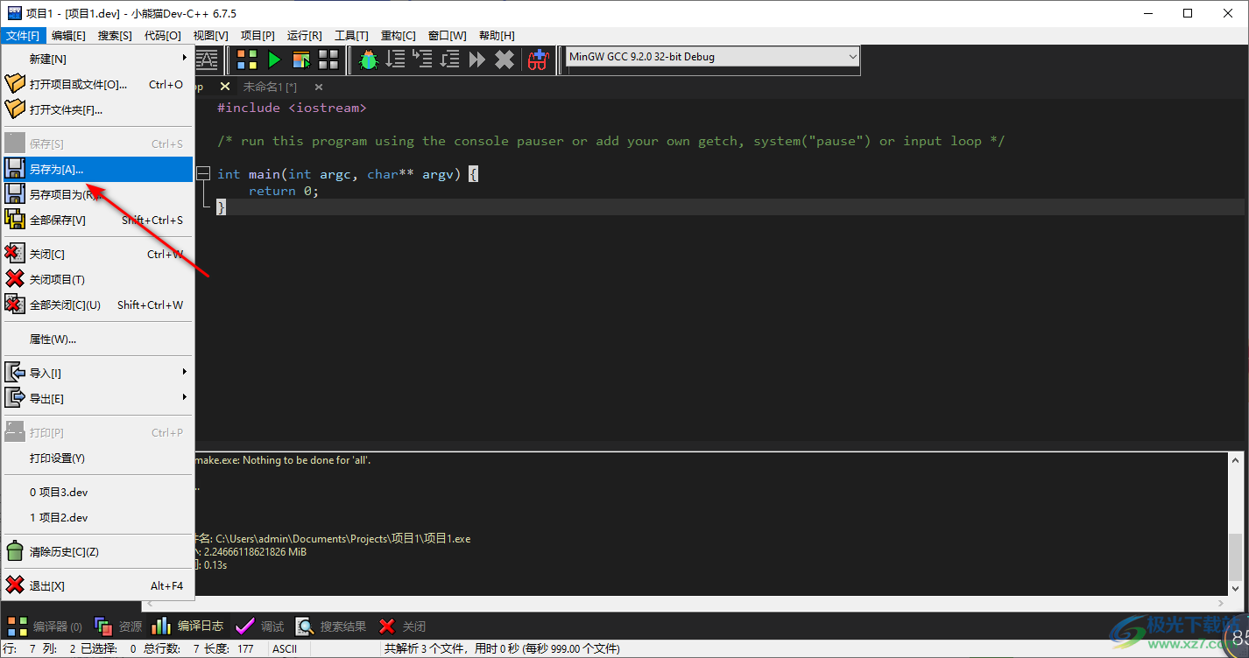Open the 视图[V] menu
Screen dimensions: 1249x658
(210, 35)
